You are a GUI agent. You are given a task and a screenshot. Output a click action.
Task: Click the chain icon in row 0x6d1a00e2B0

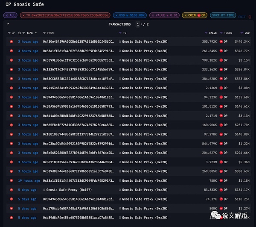point(12,116)
